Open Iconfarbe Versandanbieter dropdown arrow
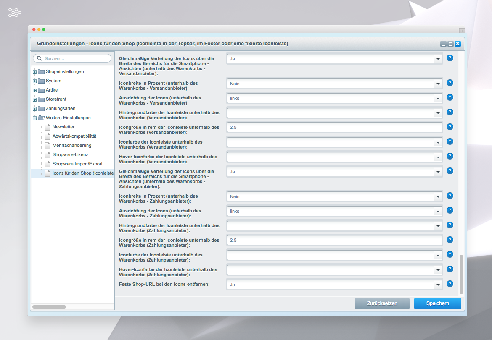This screenshot has width=492, height=340. click(x=438, y=142)
